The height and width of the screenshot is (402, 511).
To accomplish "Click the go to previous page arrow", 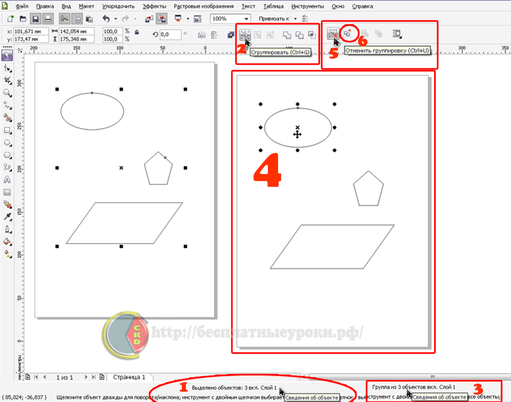I will coord(45,377).
